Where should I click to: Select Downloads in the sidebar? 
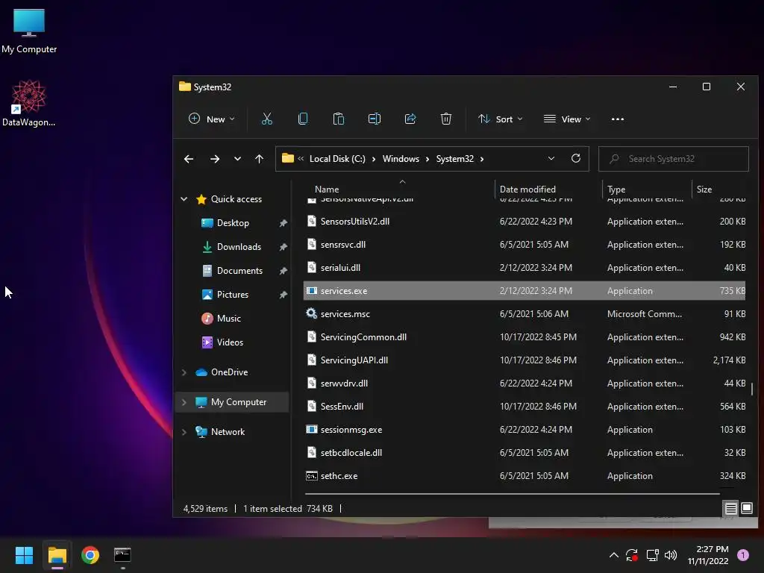tap(239, 246)
